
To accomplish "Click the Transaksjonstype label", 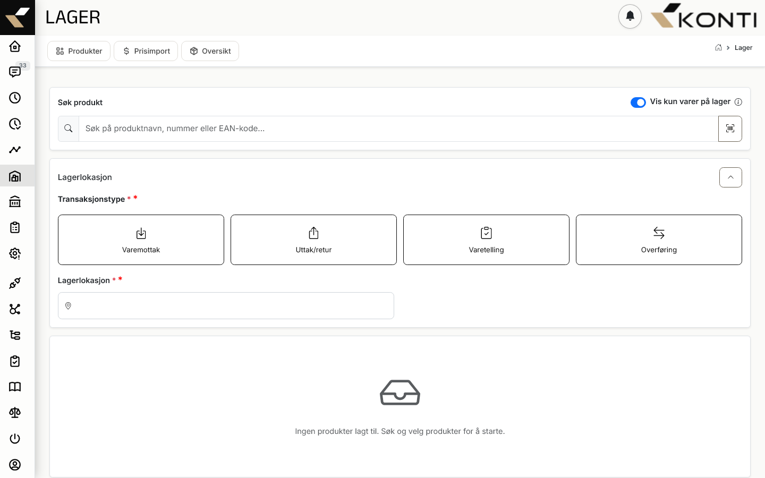I will click(x=91, y=199).
